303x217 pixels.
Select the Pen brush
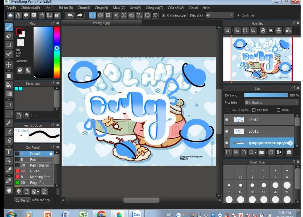(34, 160)
